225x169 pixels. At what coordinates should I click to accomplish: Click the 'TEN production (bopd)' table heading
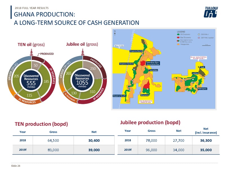41,124
